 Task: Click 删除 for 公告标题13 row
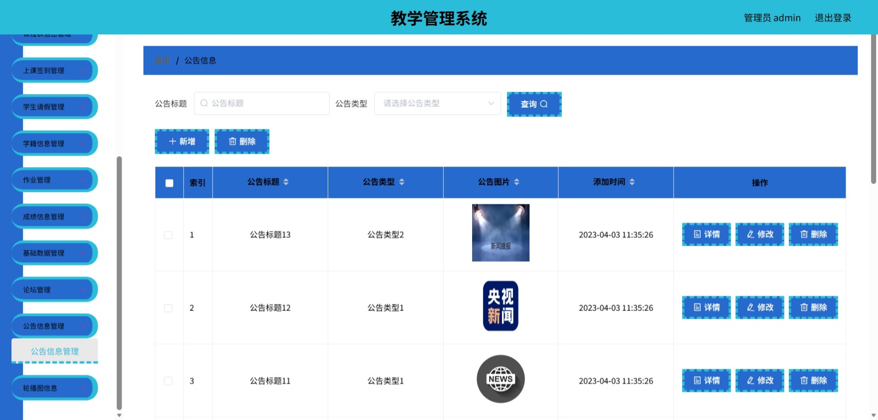[x=813, y=234]
